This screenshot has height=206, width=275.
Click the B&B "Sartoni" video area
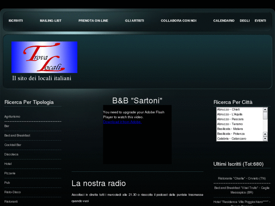tap(137, 135)
